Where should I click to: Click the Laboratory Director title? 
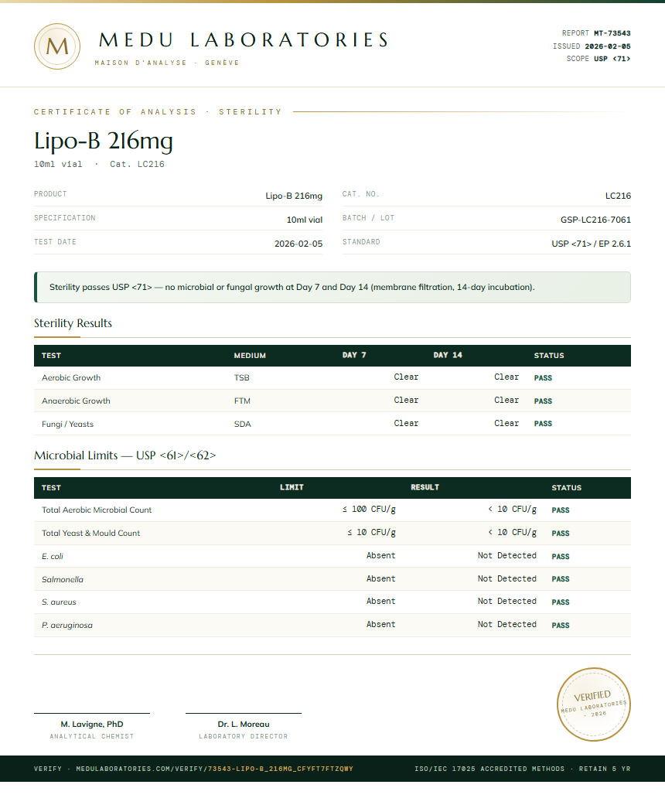(244, 736)
